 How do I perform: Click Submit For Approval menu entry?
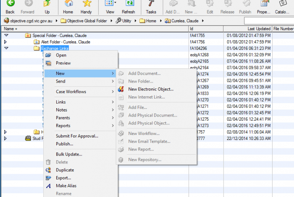pyautogui.click(x=77, y=136)
